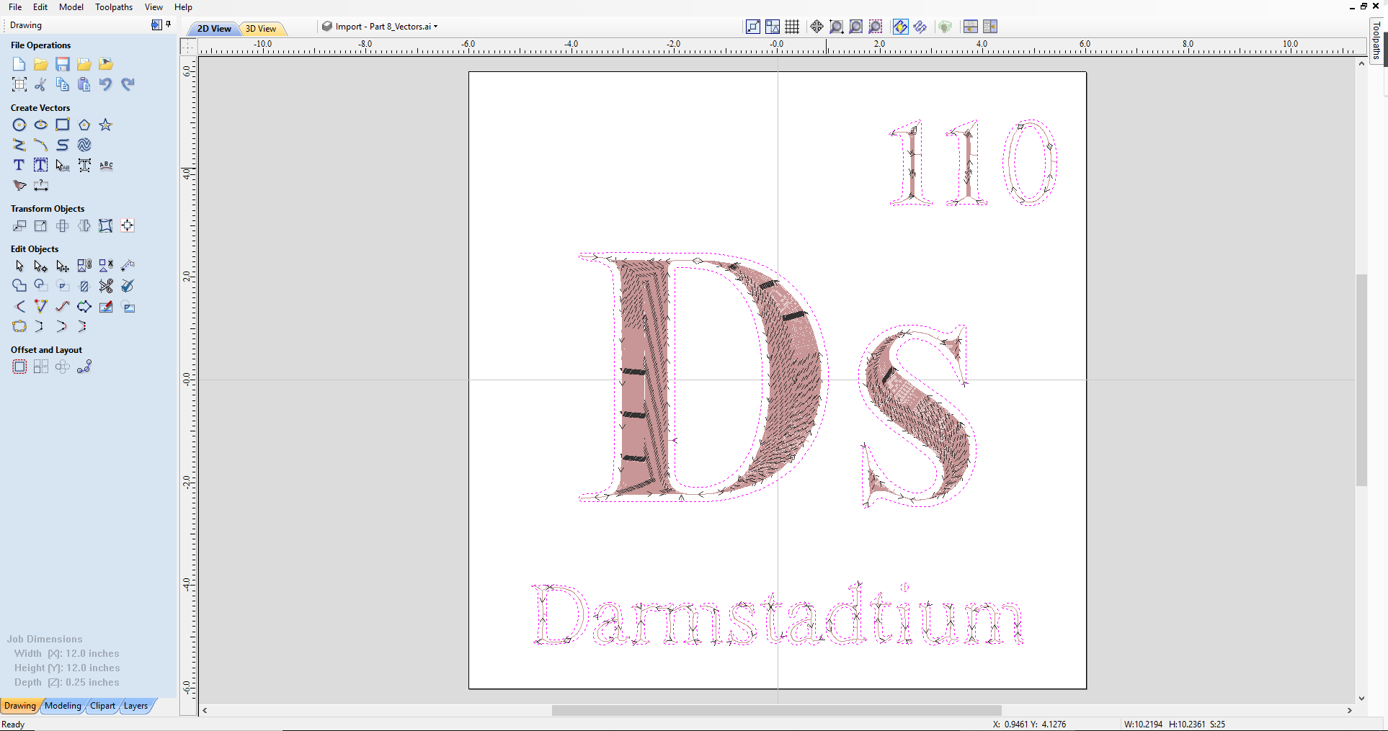Select the Draw Polygon tool
The image size is (1388, 731).
(84, 125)
